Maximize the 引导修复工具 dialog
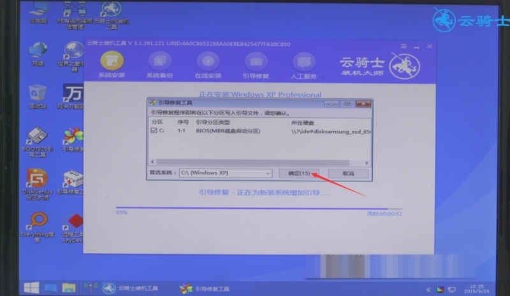This screenshot has width=510, height=296. [x=347, y=104]
